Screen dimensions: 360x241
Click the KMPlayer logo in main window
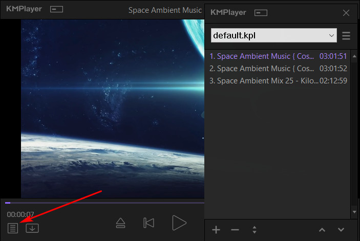pos(24,9)
